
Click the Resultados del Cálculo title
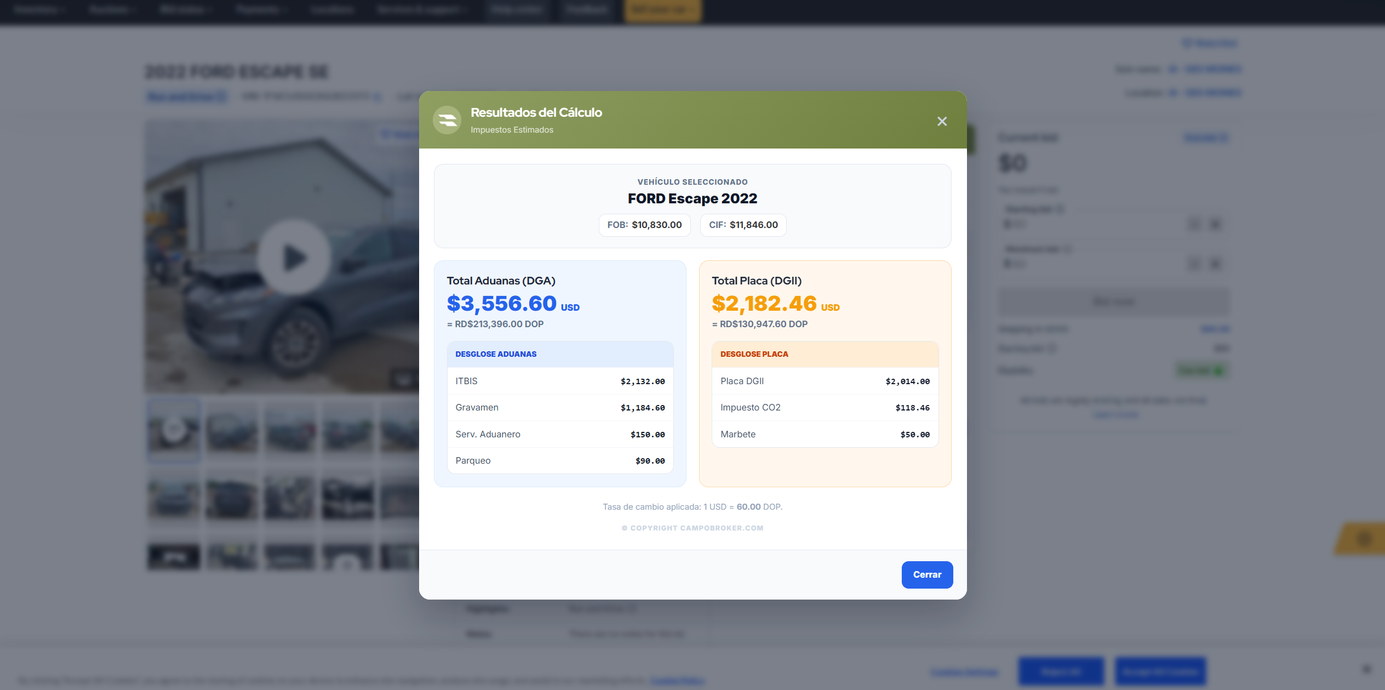pos(536,112)
